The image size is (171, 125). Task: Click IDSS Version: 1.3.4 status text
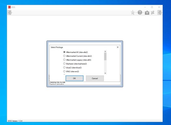click(15, 121)
